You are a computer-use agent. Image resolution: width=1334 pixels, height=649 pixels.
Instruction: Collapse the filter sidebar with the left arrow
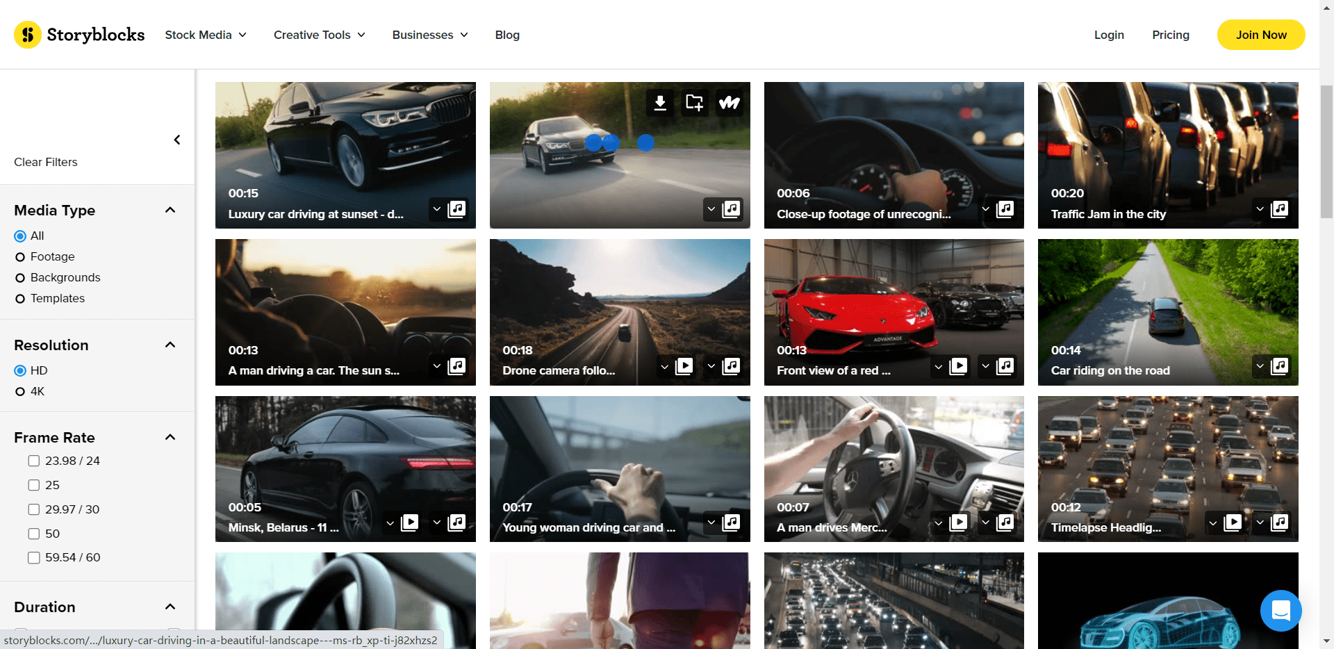coord(177,140)
